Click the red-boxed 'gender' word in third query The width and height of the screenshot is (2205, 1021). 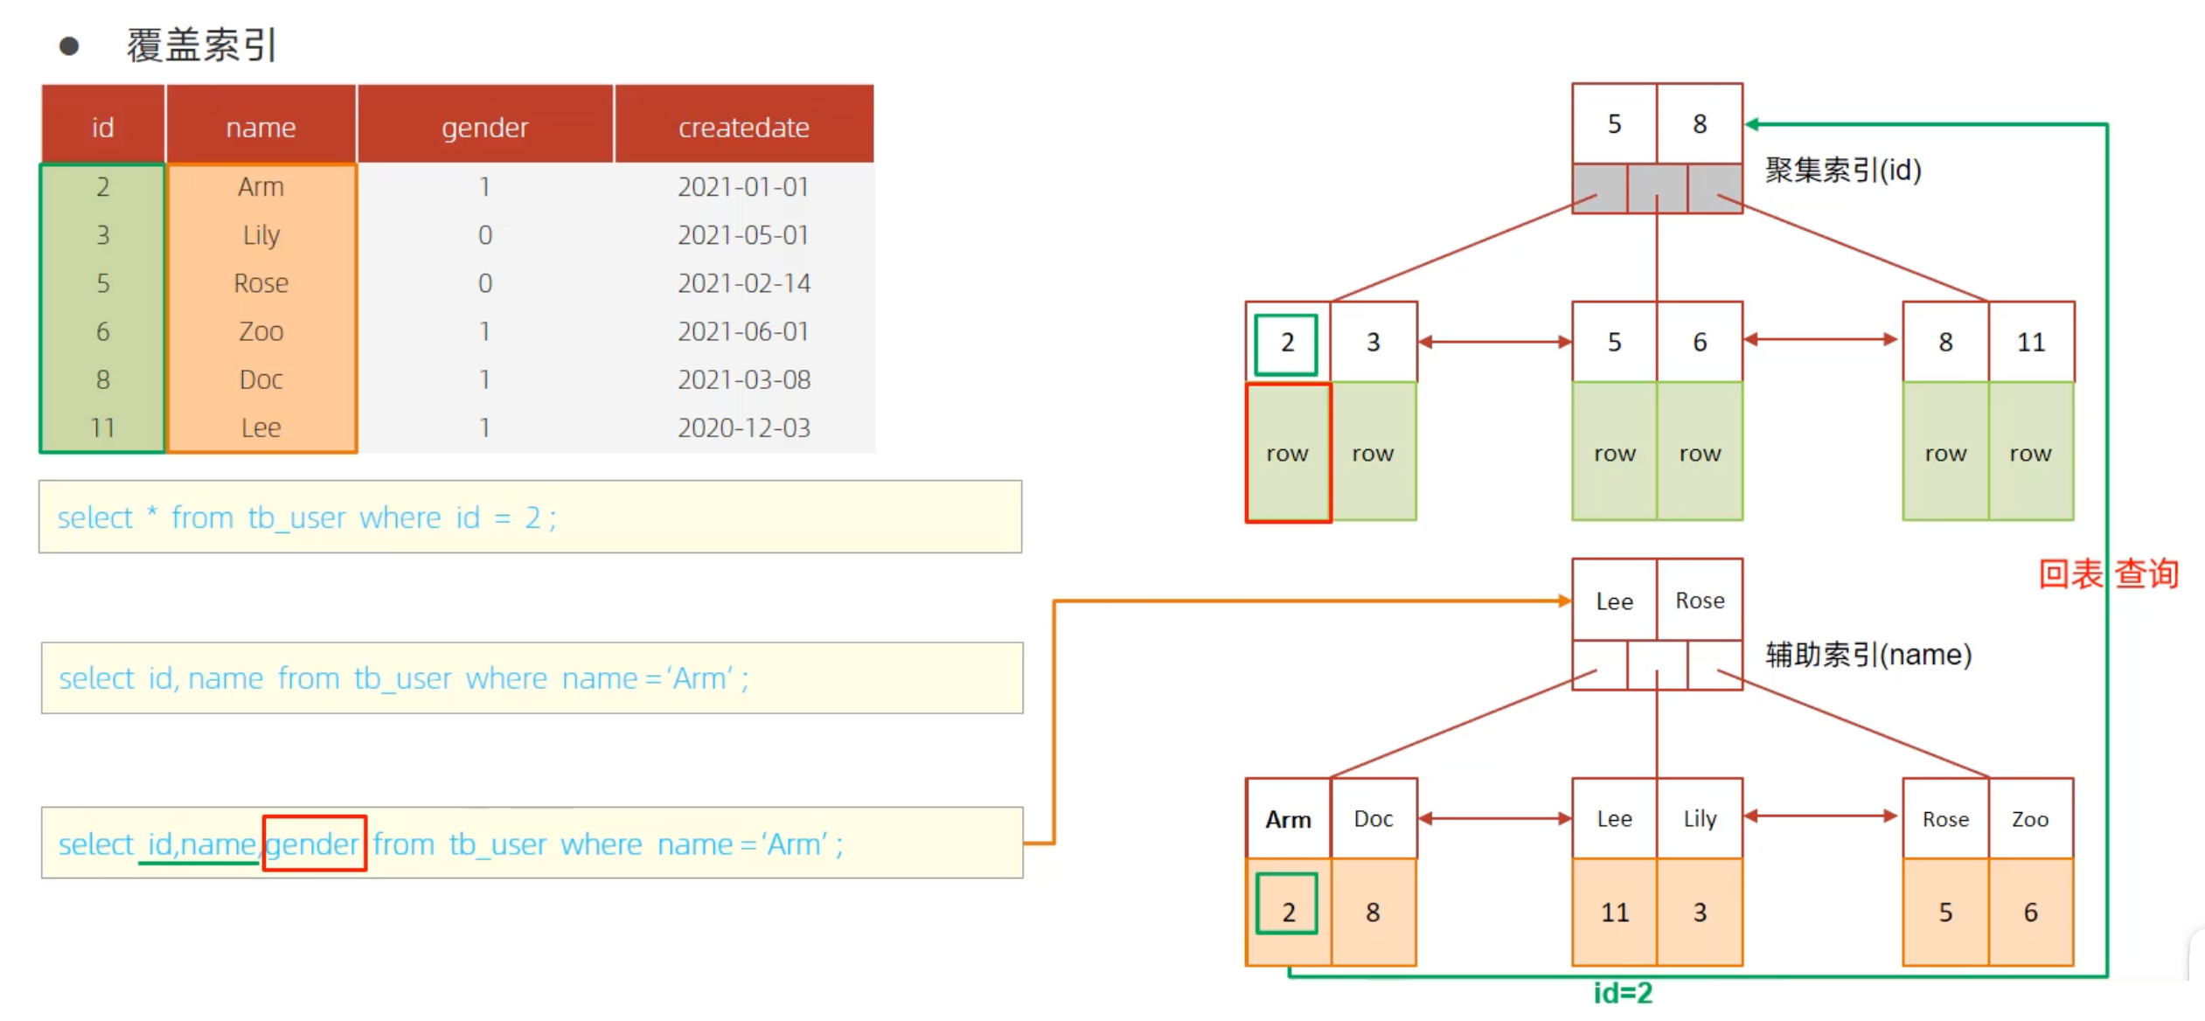(314, 844)
